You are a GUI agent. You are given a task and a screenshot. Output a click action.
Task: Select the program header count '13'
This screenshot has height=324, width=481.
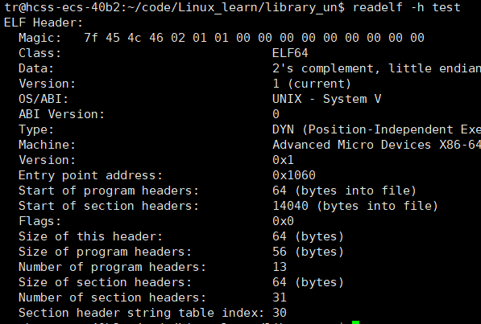(x=280, y=268)
